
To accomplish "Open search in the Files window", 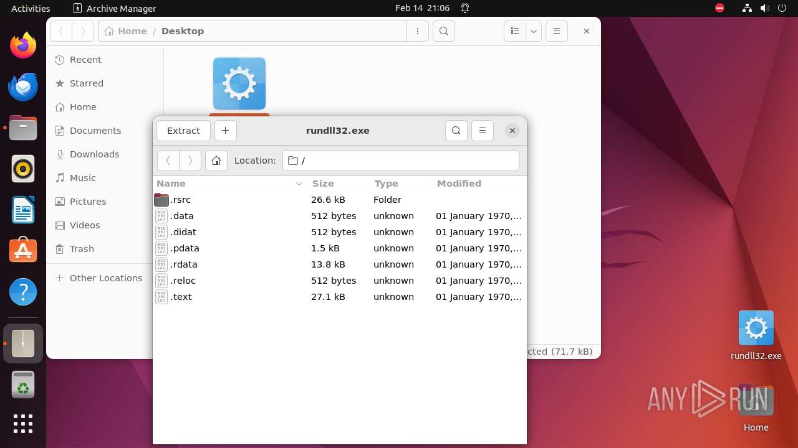I will (444, 31).
